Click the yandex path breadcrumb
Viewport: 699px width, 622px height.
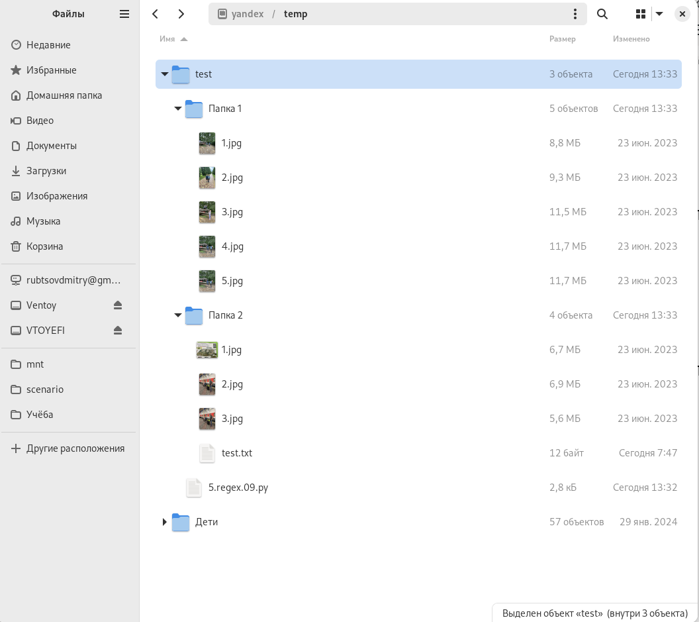(247, 14)
